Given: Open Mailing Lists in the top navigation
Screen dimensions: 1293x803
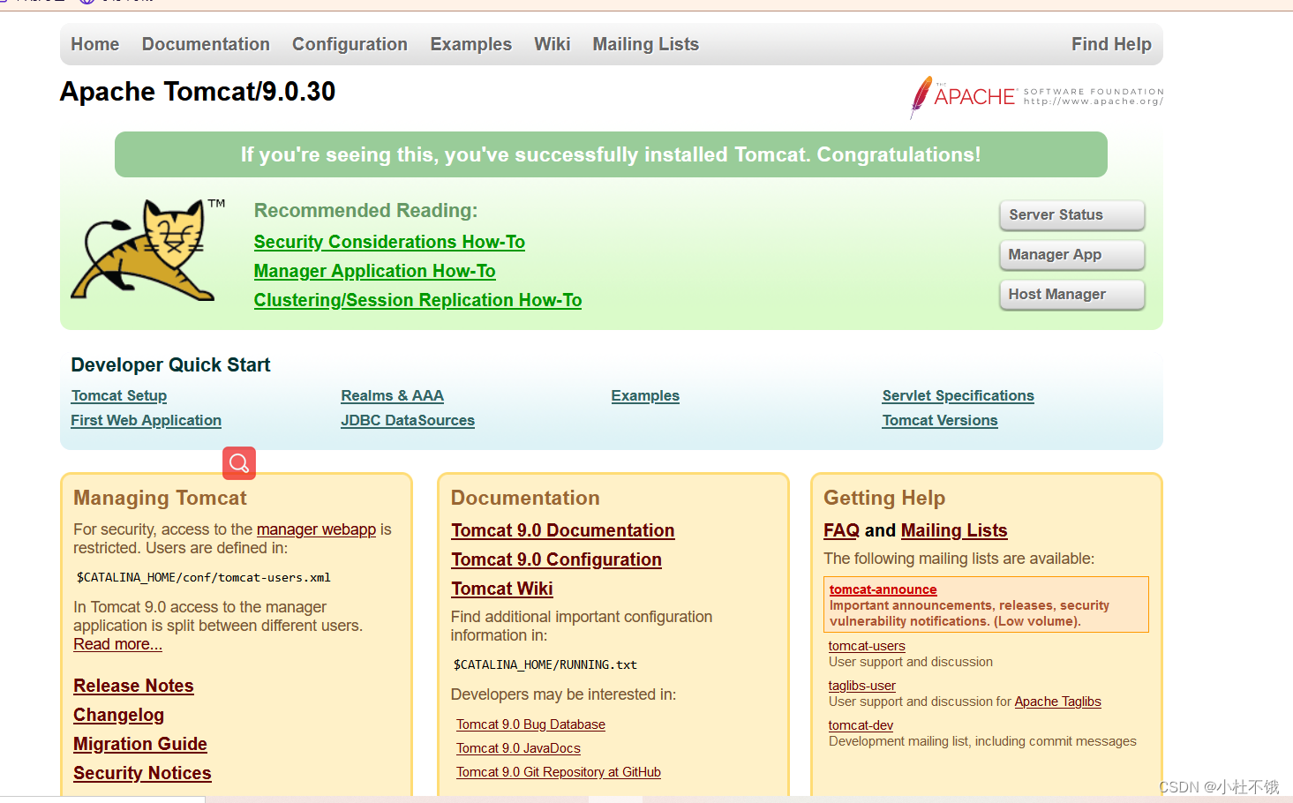Looking at the screenshot, I should [645, 44].
